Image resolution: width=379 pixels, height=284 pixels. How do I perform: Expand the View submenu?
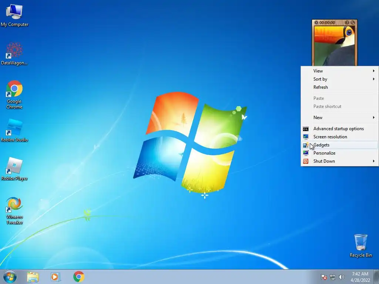(x=340, y=71)
